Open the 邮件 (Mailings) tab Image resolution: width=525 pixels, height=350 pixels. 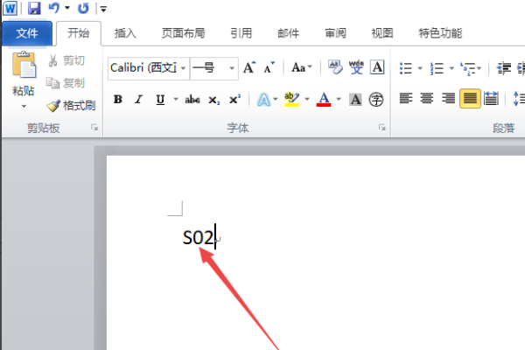tap(288, 33)
